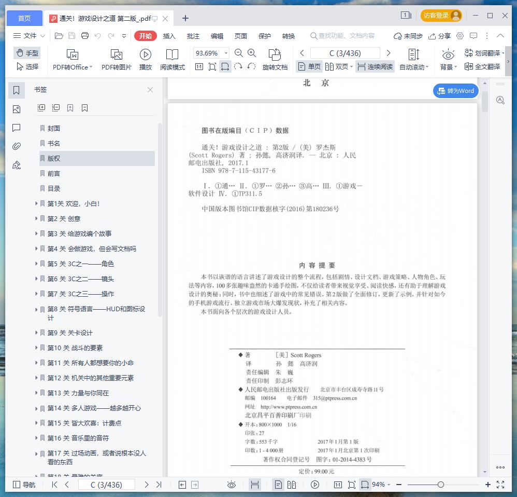This screenshot has width=517, height=497.
Task: Click the 首页 home tab
Action: (24, 18)
